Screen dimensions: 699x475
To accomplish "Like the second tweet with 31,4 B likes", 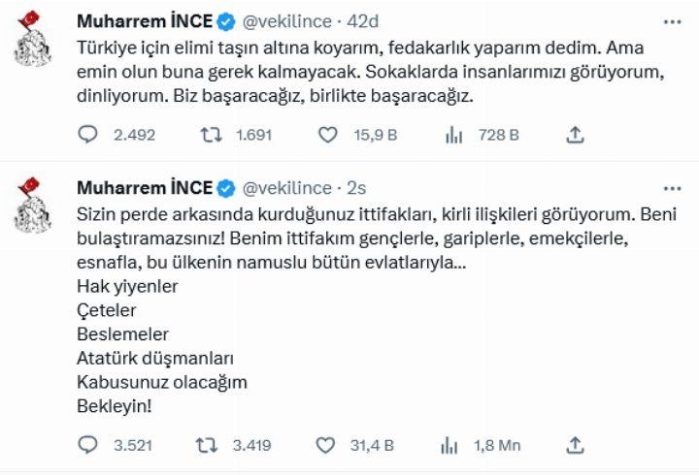I will 328,445.
